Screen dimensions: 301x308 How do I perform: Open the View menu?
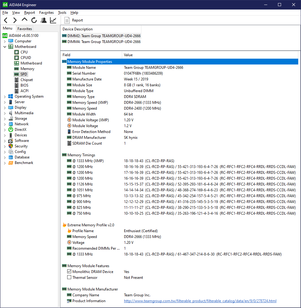(16, 13)
